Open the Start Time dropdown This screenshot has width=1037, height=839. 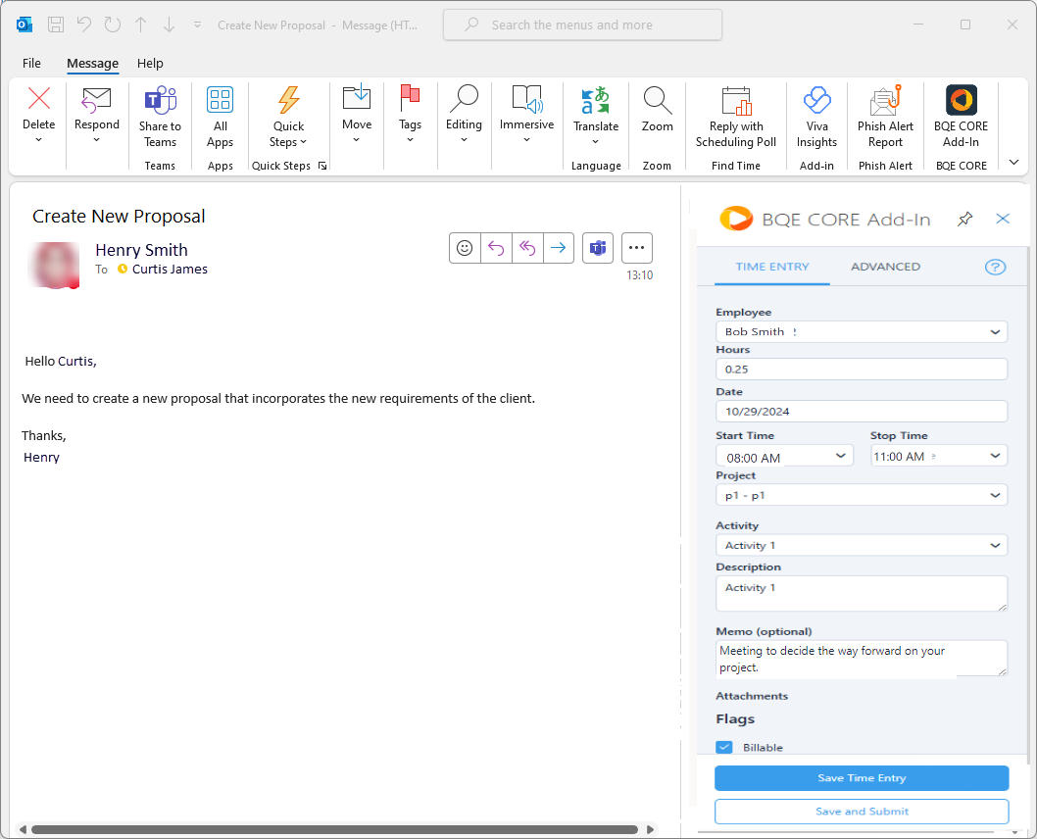pos(841,456)
